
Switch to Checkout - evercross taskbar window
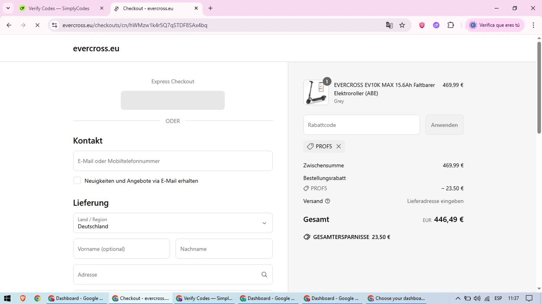point(141,298)
